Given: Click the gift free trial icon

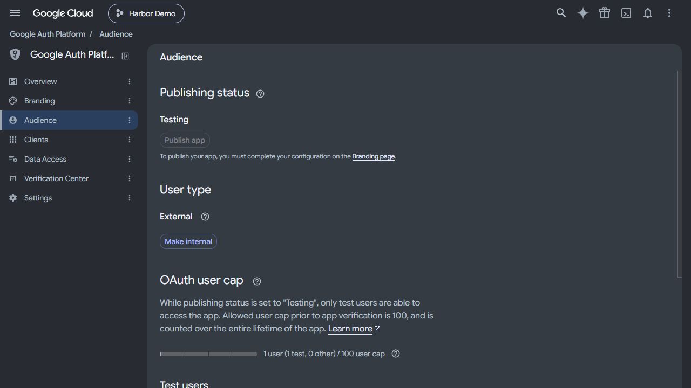Looking at the screenshot, I should pos(605,13).
